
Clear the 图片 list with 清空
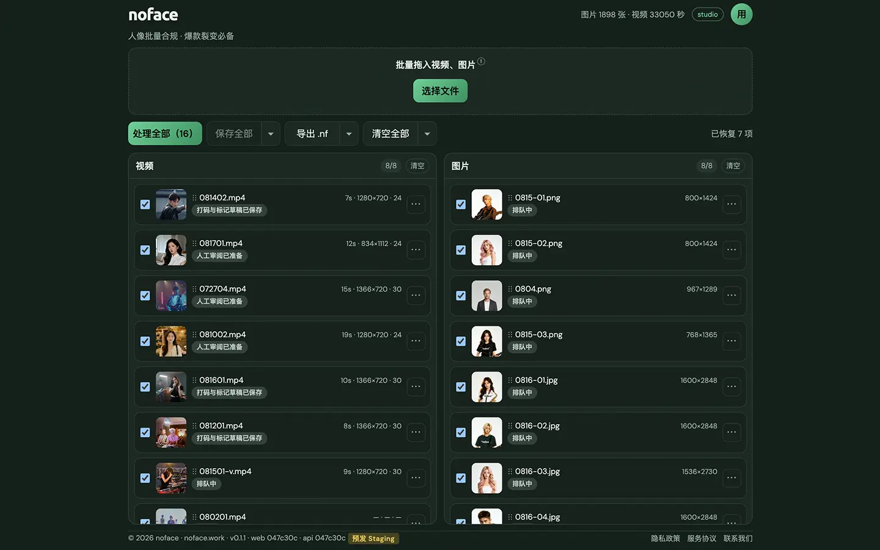pyautogui.click(x=733, y=166)
